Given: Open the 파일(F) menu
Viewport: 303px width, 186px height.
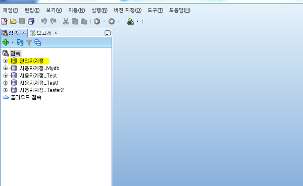Looking at the screenshot, I should (x=10, y=10).
